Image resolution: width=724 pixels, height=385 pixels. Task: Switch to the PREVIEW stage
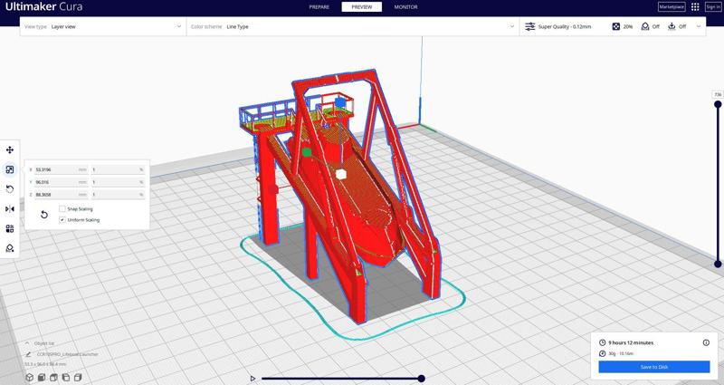pyautogui.click(x=361, y=7)
